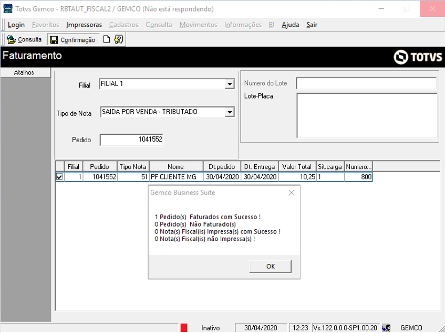Click OK in Gemco Business Suite dialog
The height and width of the screenshot is (333, 445).
270,266
